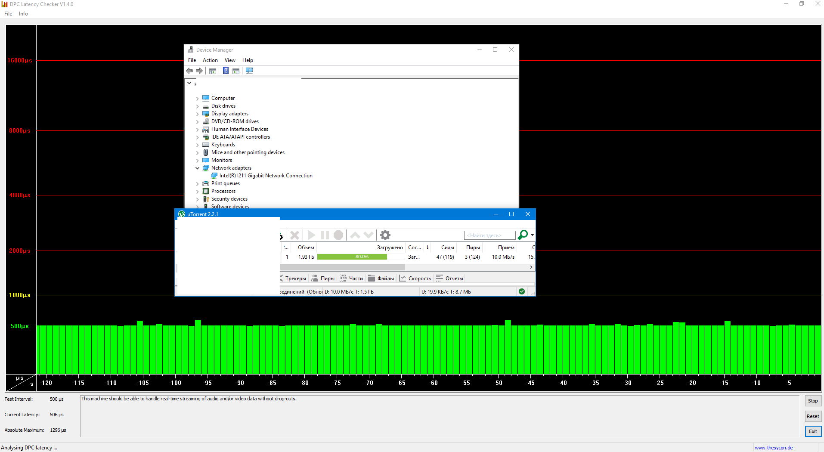
Task: Click the Network adapters category icon
Action: (x=206, y=168)
